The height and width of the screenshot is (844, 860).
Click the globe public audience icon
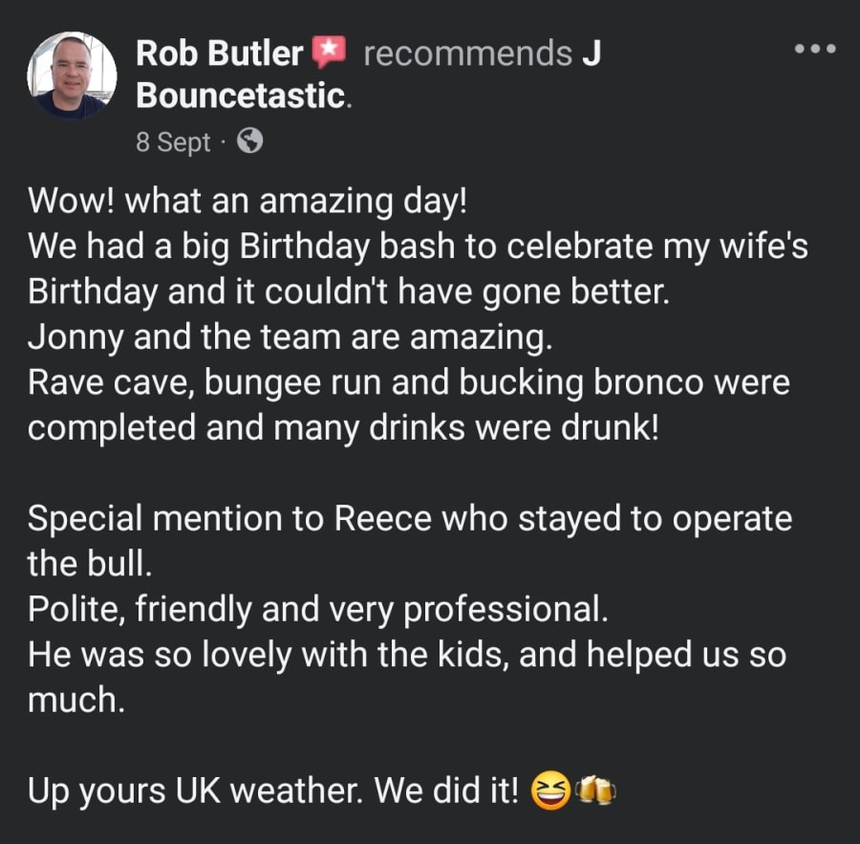pyautogui.click(x=249, y=142)
